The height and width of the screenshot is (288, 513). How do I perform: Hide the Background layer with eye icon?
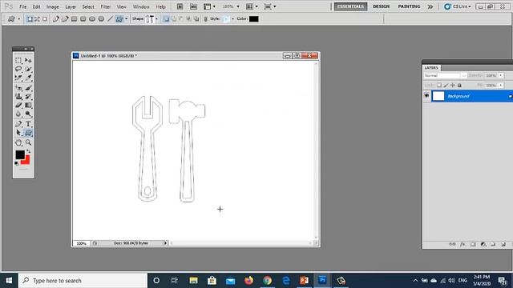point(426,96)
